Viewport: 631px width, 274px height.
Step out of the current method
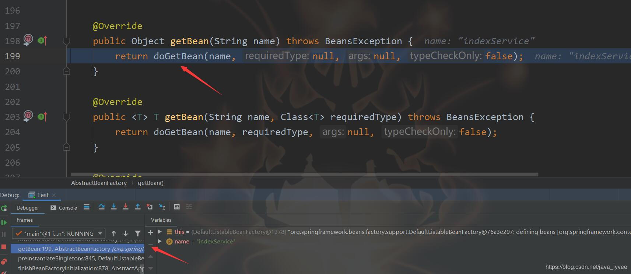pyautogui.click(x=138, y=207)
